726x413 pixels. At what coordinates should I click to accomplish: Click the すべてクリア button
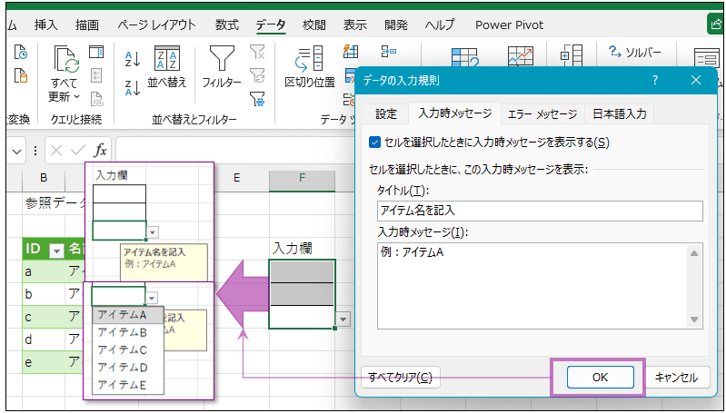click(x=400, y=378)
